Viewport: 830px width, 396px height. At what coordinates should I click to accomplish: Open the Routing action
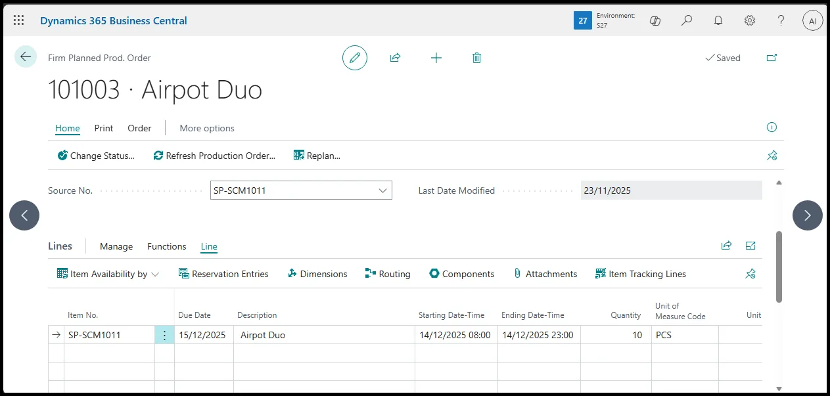(x=388, y=274)
